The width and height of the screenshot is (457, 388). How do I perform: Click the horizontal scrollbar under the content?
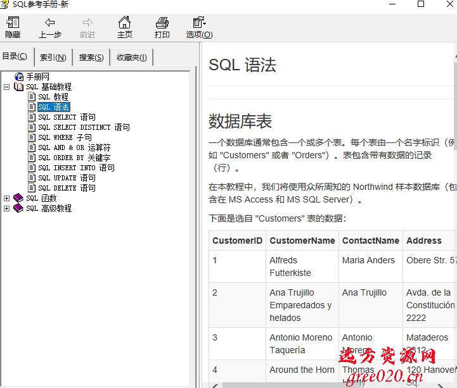point(330,384)
